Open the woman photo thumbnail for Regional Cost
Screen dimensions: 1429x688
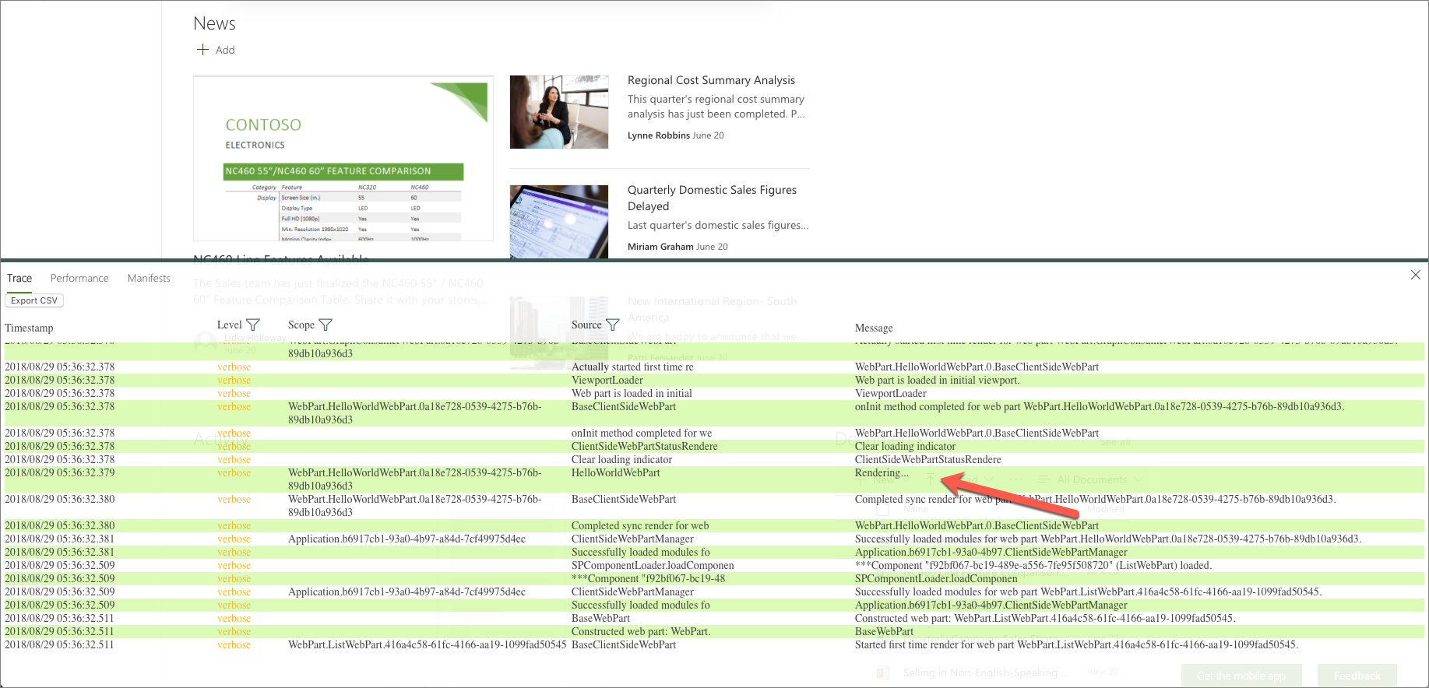(559, 112)
